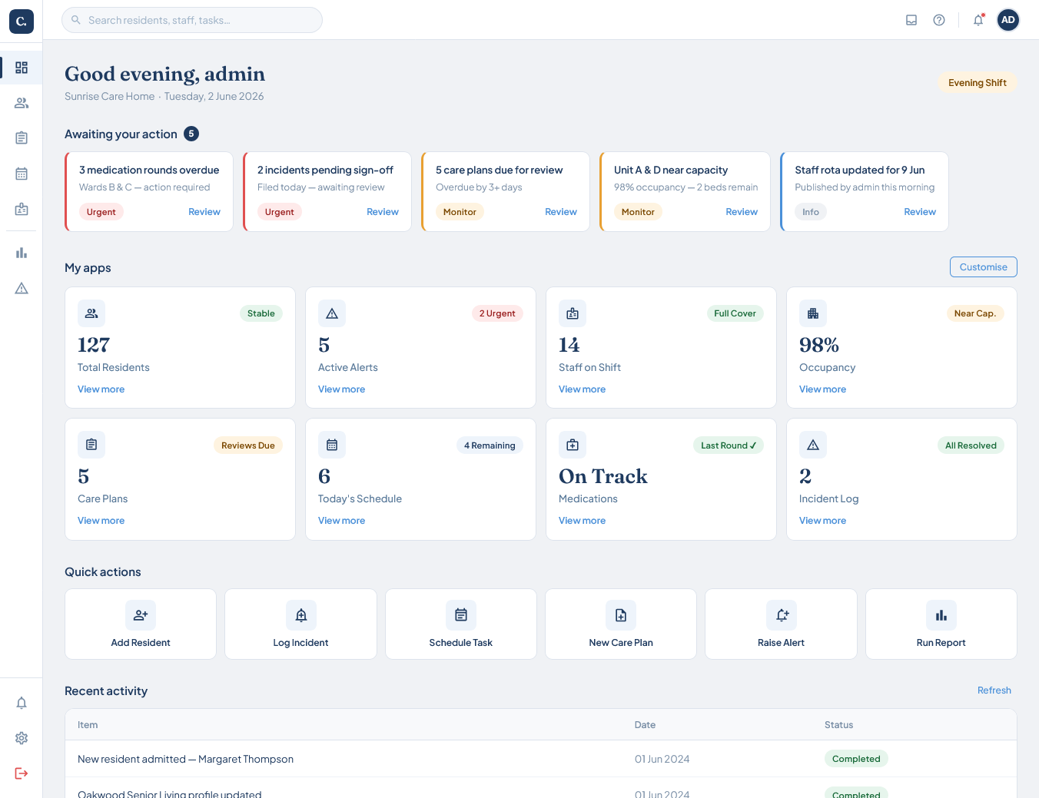Review the 3 medication rounds overdue alert
The height and width of the screenshot is (798, 1039).
(204, 212)
